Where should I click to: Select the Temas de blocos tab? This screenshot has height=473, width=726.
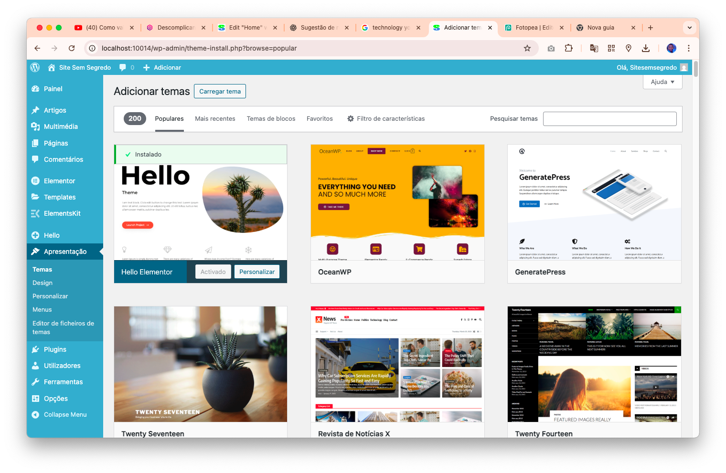(271, 119)
